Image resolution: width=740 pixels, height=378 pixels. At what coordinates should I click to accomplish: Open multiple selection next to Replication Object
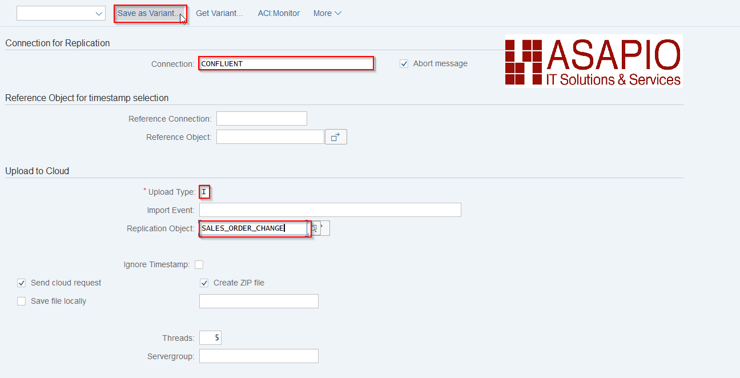pos(324,228)
